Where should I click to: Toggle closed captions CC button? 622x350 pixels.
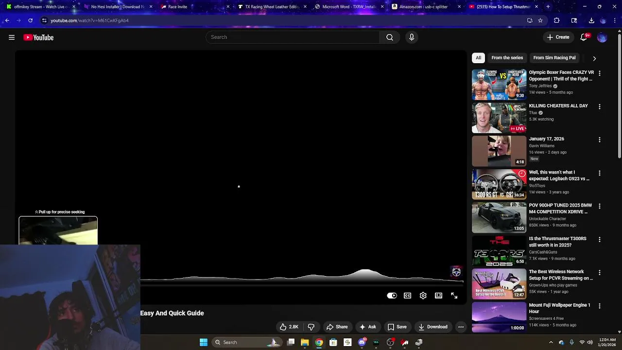(408, 296)
